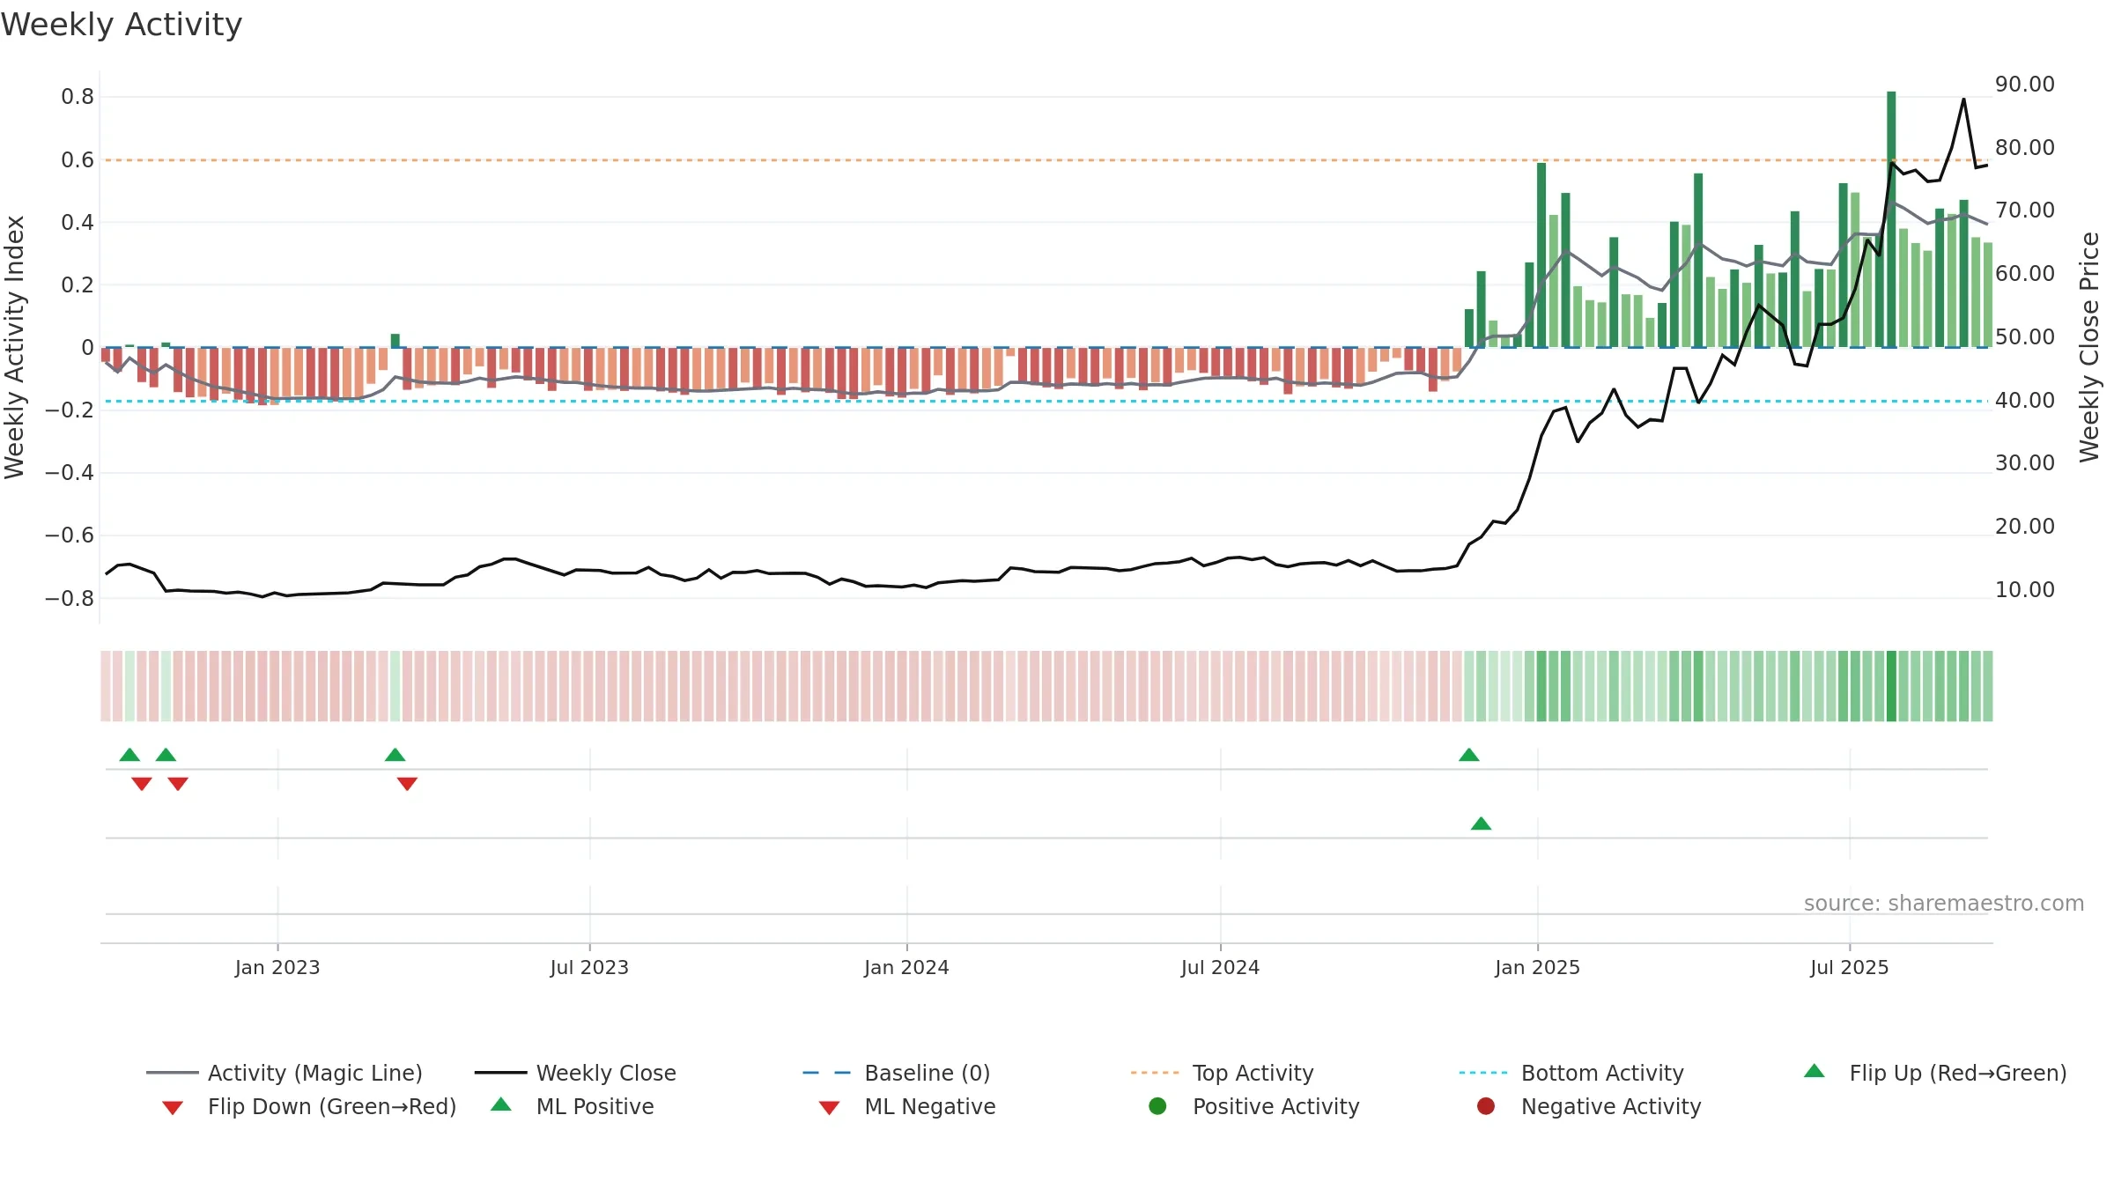This screenshot has height=1189, width=2114.
Task: Click the Flip Down red triangle legend icon
Action: click(173, 1108)
